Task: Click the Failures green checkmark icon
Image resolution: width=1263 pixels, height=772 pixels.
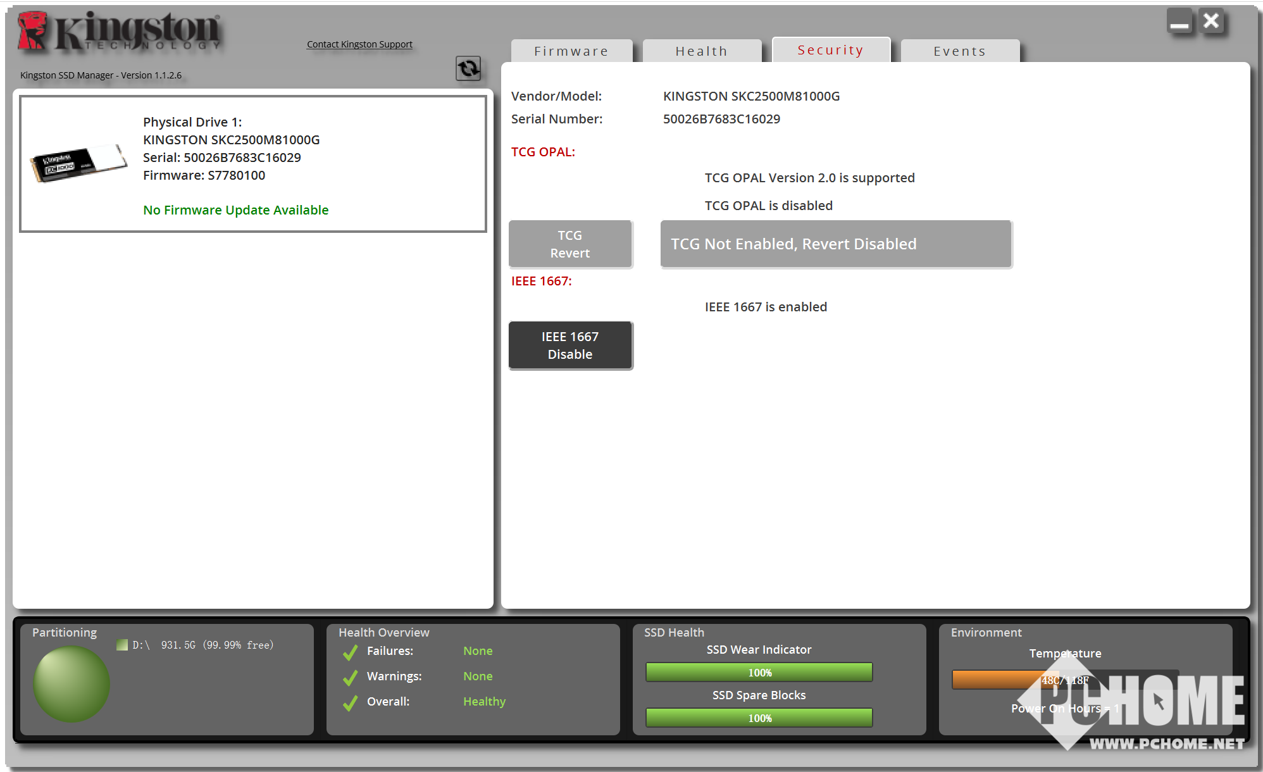Action: (350, 652)
